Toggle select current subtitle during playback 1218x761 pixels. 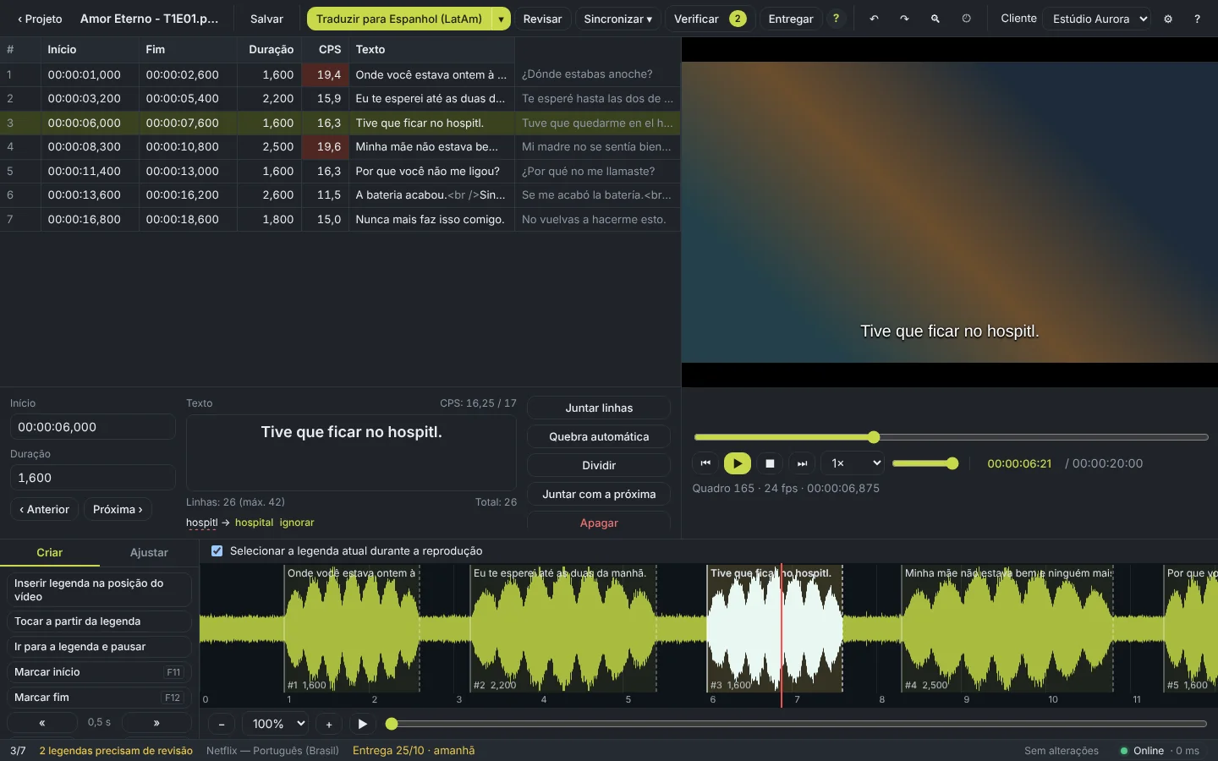(x=217, y=550)
